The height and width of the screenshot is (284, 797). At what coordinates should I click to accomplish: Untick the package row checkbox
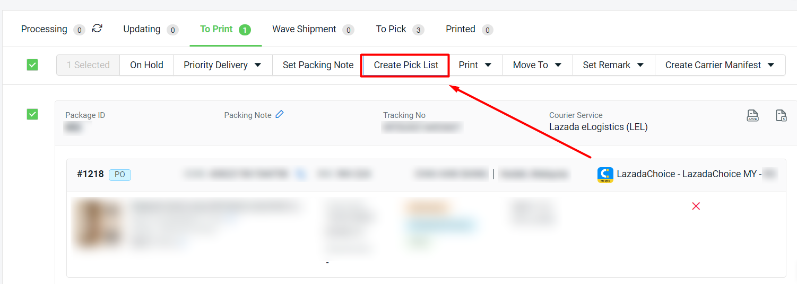(32, 114)
